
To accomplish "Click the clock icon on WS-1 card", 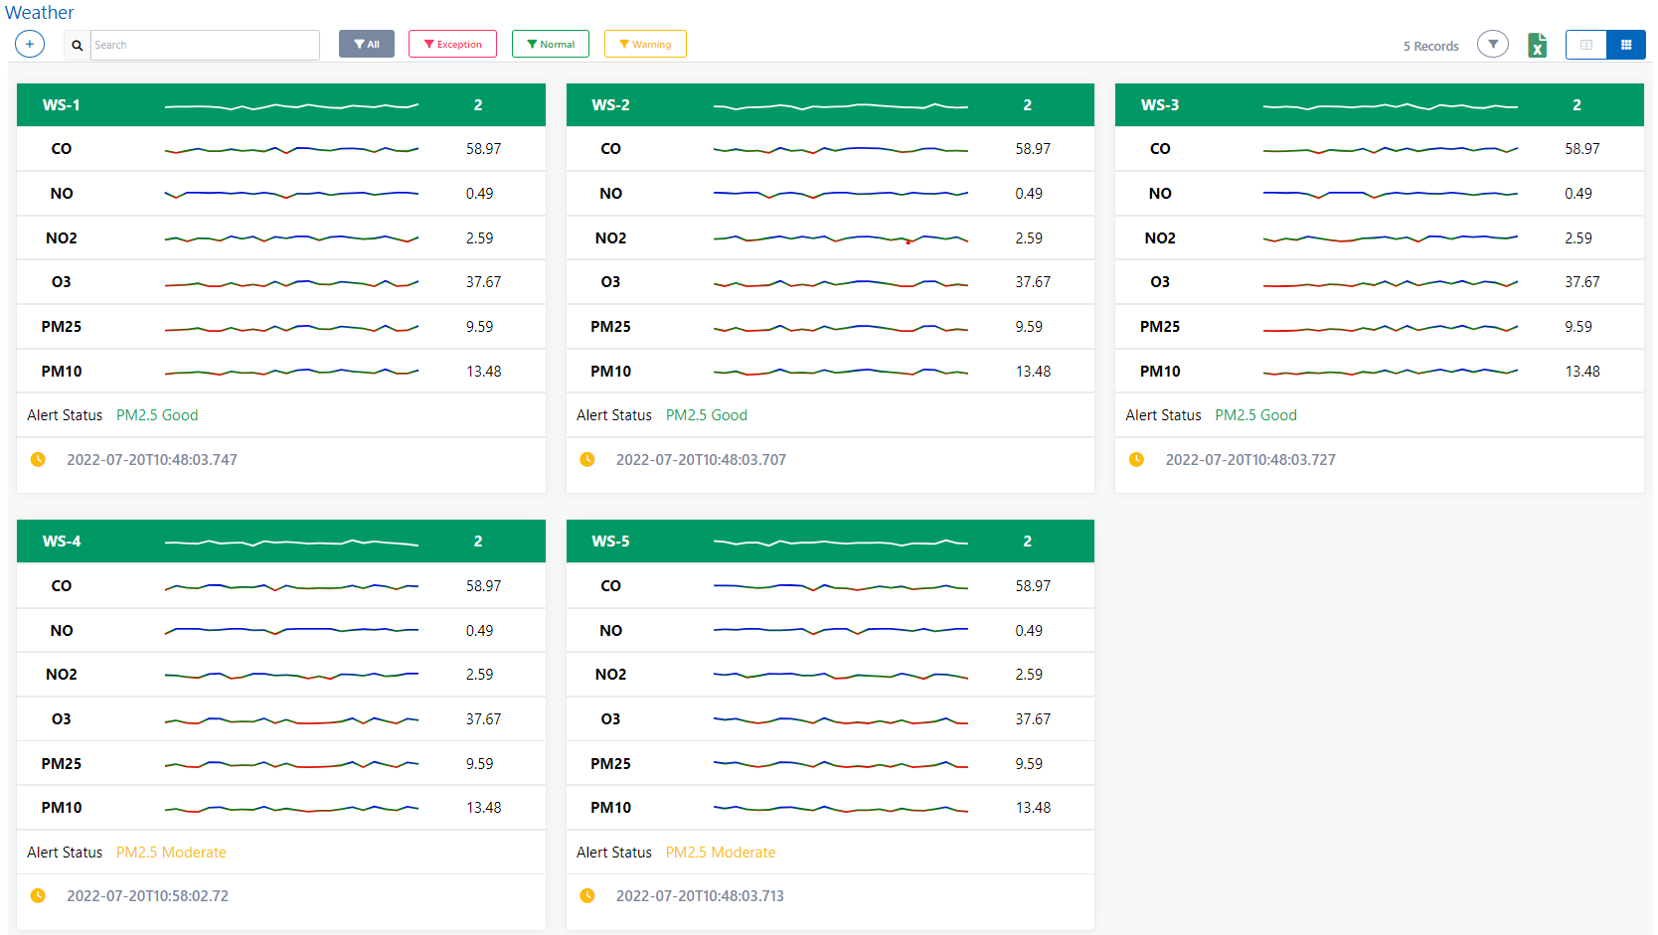I will [x=38, y=460].
